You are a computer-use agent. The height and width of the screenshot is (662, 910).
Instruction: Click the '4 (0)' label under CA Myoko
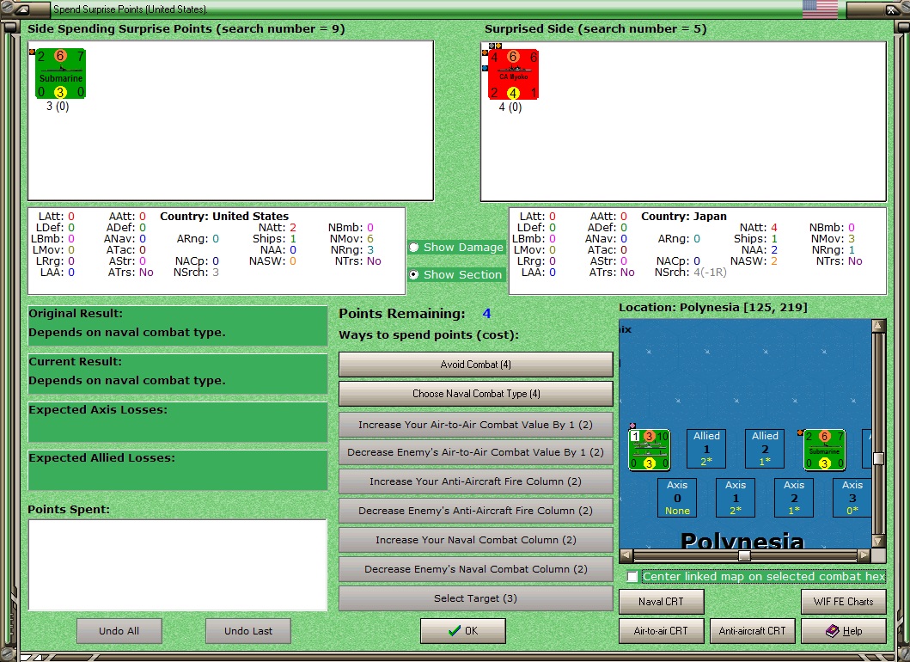(x=510, y=107)
